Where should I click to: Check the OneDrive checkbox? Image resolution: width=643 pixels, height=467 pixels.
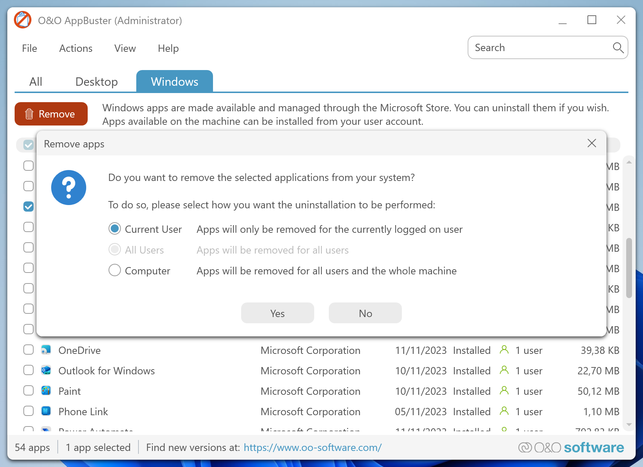pos(28,350)
